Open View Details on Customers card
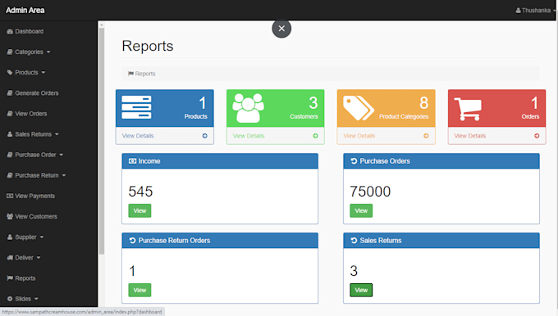 coord(249,136)
